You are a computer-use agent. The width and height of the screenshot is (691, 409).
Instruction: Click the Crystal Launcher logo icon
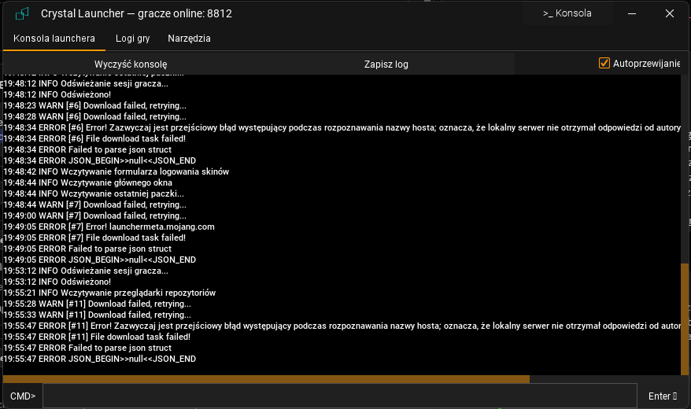point(22,13)
